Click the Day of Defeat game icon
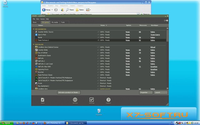Image resolution: width=200 pixels, height=125 pixels. [36, 53]
